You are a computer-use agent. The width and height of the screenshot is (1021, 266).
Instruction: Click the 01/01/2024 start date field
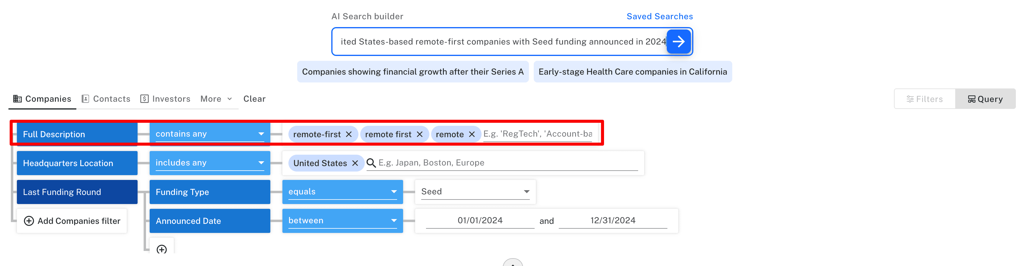(x=480, y=221)
